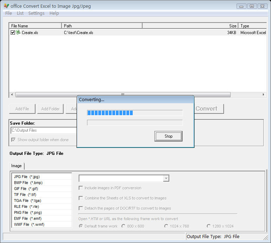This screenshot has height=243, width=271.
Task: Click the Add Folder button
Action: tap(51, 109)
